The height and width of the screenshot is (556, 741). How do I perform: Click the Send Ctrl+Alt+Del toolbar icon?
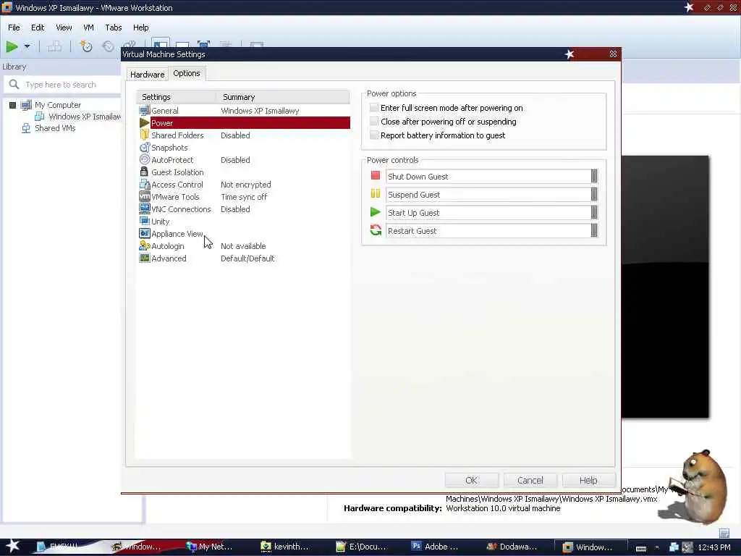(x=55, y=46)
